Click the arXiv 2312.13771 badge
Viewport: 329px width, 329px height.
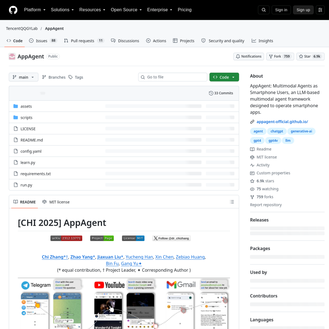[x=66, y=238]
